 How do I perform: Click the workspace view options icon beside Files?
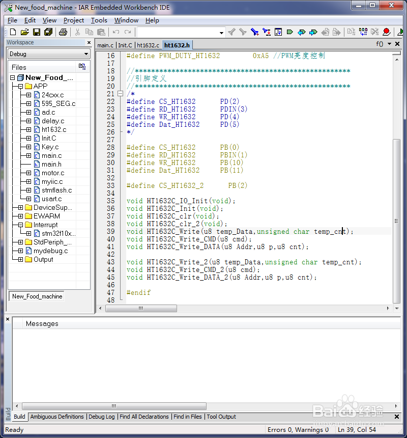[x=82, y=67]
